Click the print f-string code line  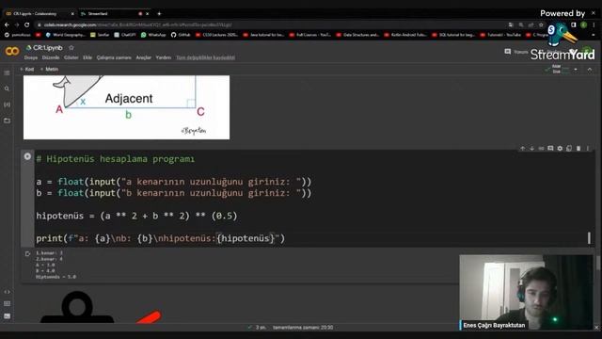point(161,238)
